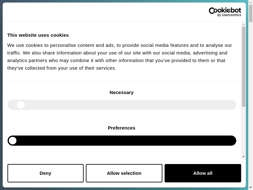
Task: Click the cookie usage description paragraph
Action: (120, 57)
